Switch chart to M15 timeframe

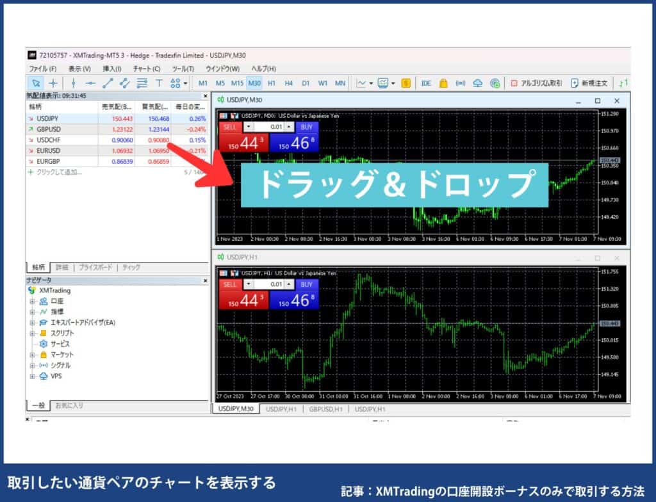(237, 83)
